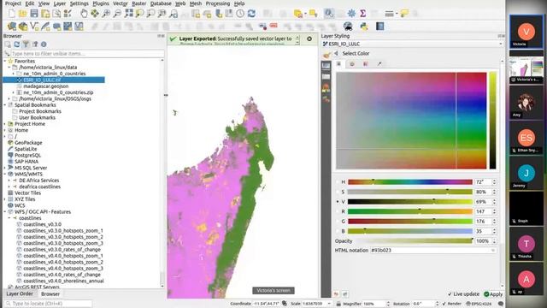The height and width of the screenshot is (308, 547).
Task: Click the Zoom In magnifier tool
Action: pos(106,14)
